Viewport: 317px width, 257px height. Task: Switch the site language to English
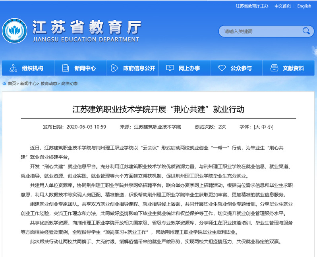click(304, 6)
